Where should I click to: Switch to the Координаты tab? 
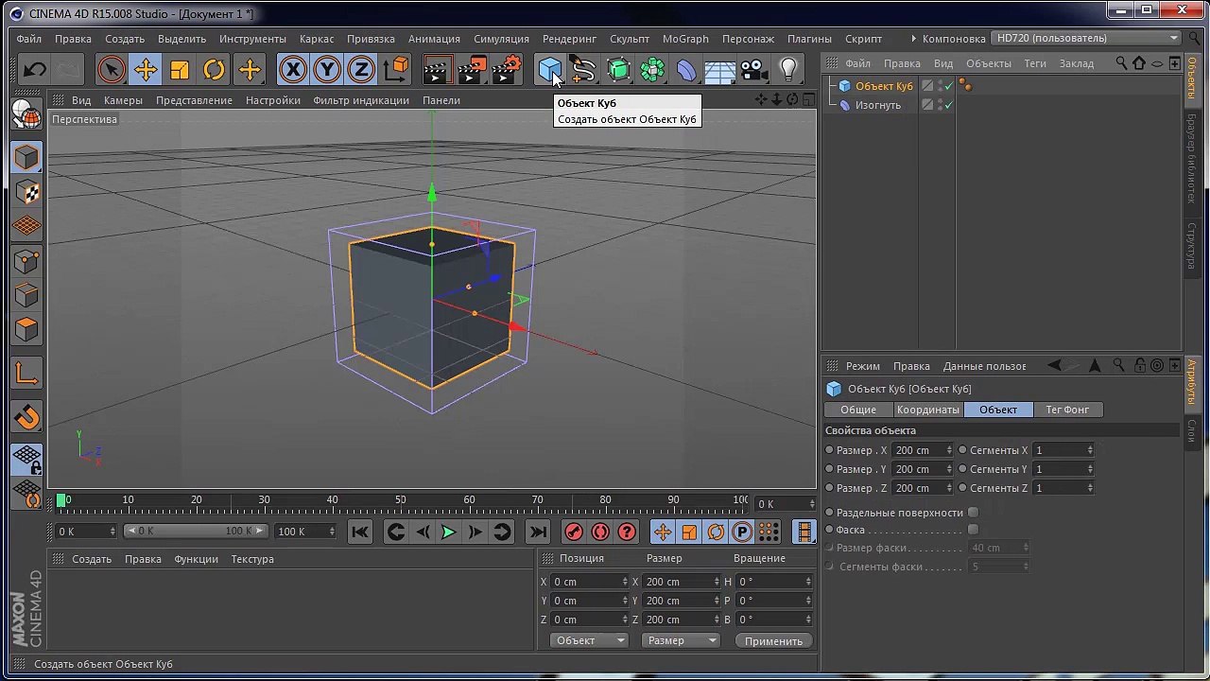pyautogui.click(x=928, y=410)
